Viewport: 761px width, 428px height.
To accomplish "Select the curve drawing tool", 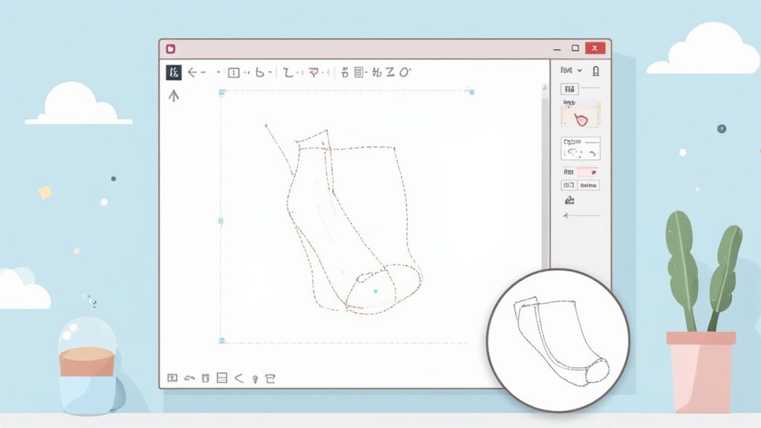I will [x=259, y=72].
